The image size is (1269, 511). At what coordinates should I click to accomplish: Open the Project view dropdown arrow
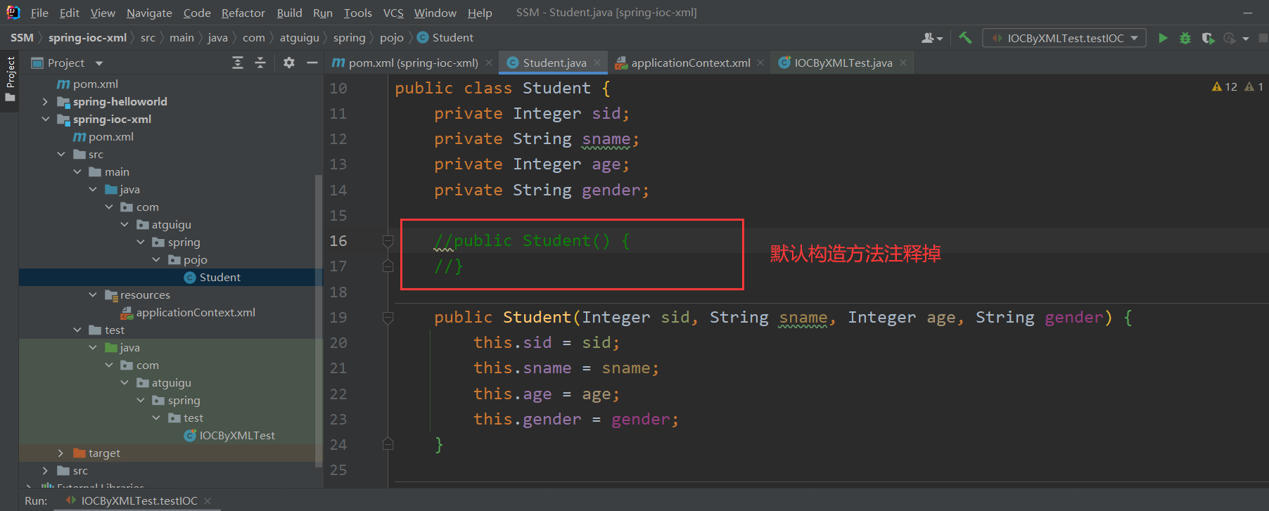click(99, 63)
